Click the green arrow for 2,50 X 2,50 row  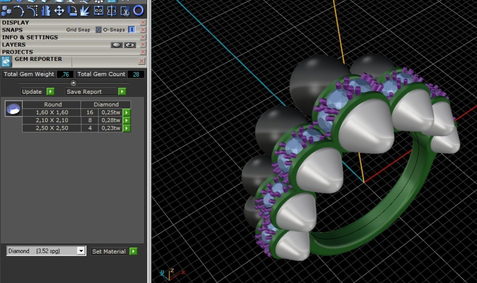coord(126,128)
